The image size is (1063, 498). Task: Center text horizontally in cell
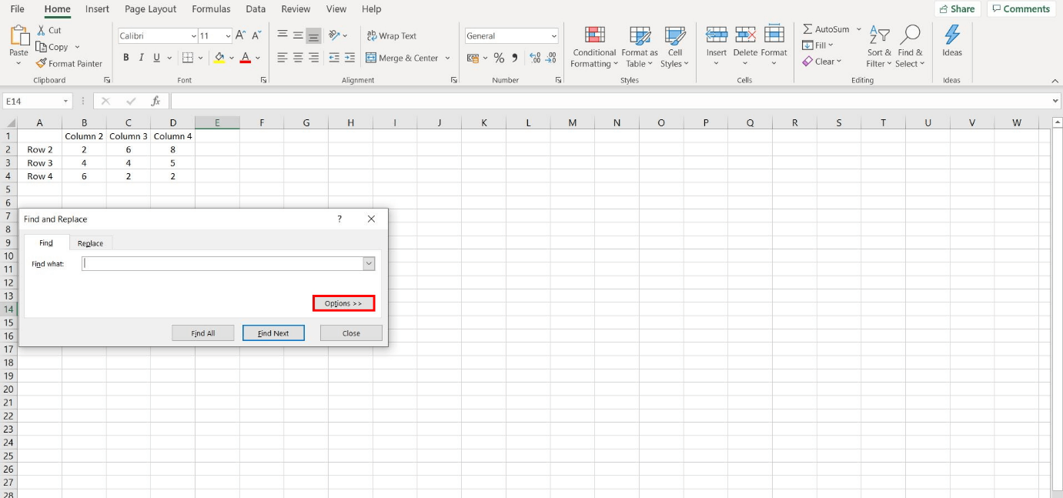coord(298,58)
